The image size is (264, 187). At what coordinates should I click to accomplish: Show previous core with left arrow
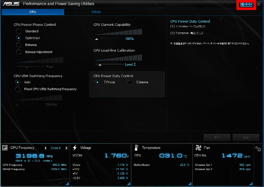point(45,148)
